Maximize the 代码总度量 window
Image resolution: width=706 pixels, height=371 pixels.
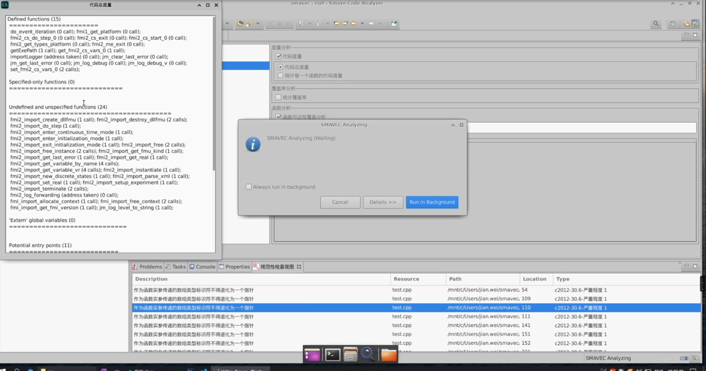click(x=208, y=5)
